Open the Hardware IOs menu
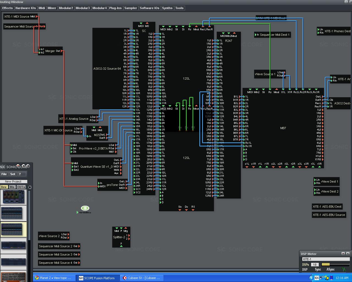This screenshot has height=282, width=352. (25, 8)
